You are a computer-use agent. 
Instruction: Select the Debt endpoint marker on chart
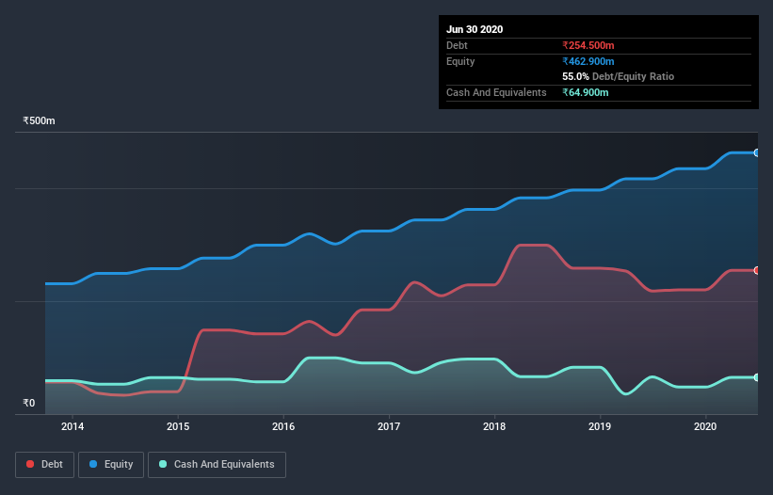[x=757, y=270]
